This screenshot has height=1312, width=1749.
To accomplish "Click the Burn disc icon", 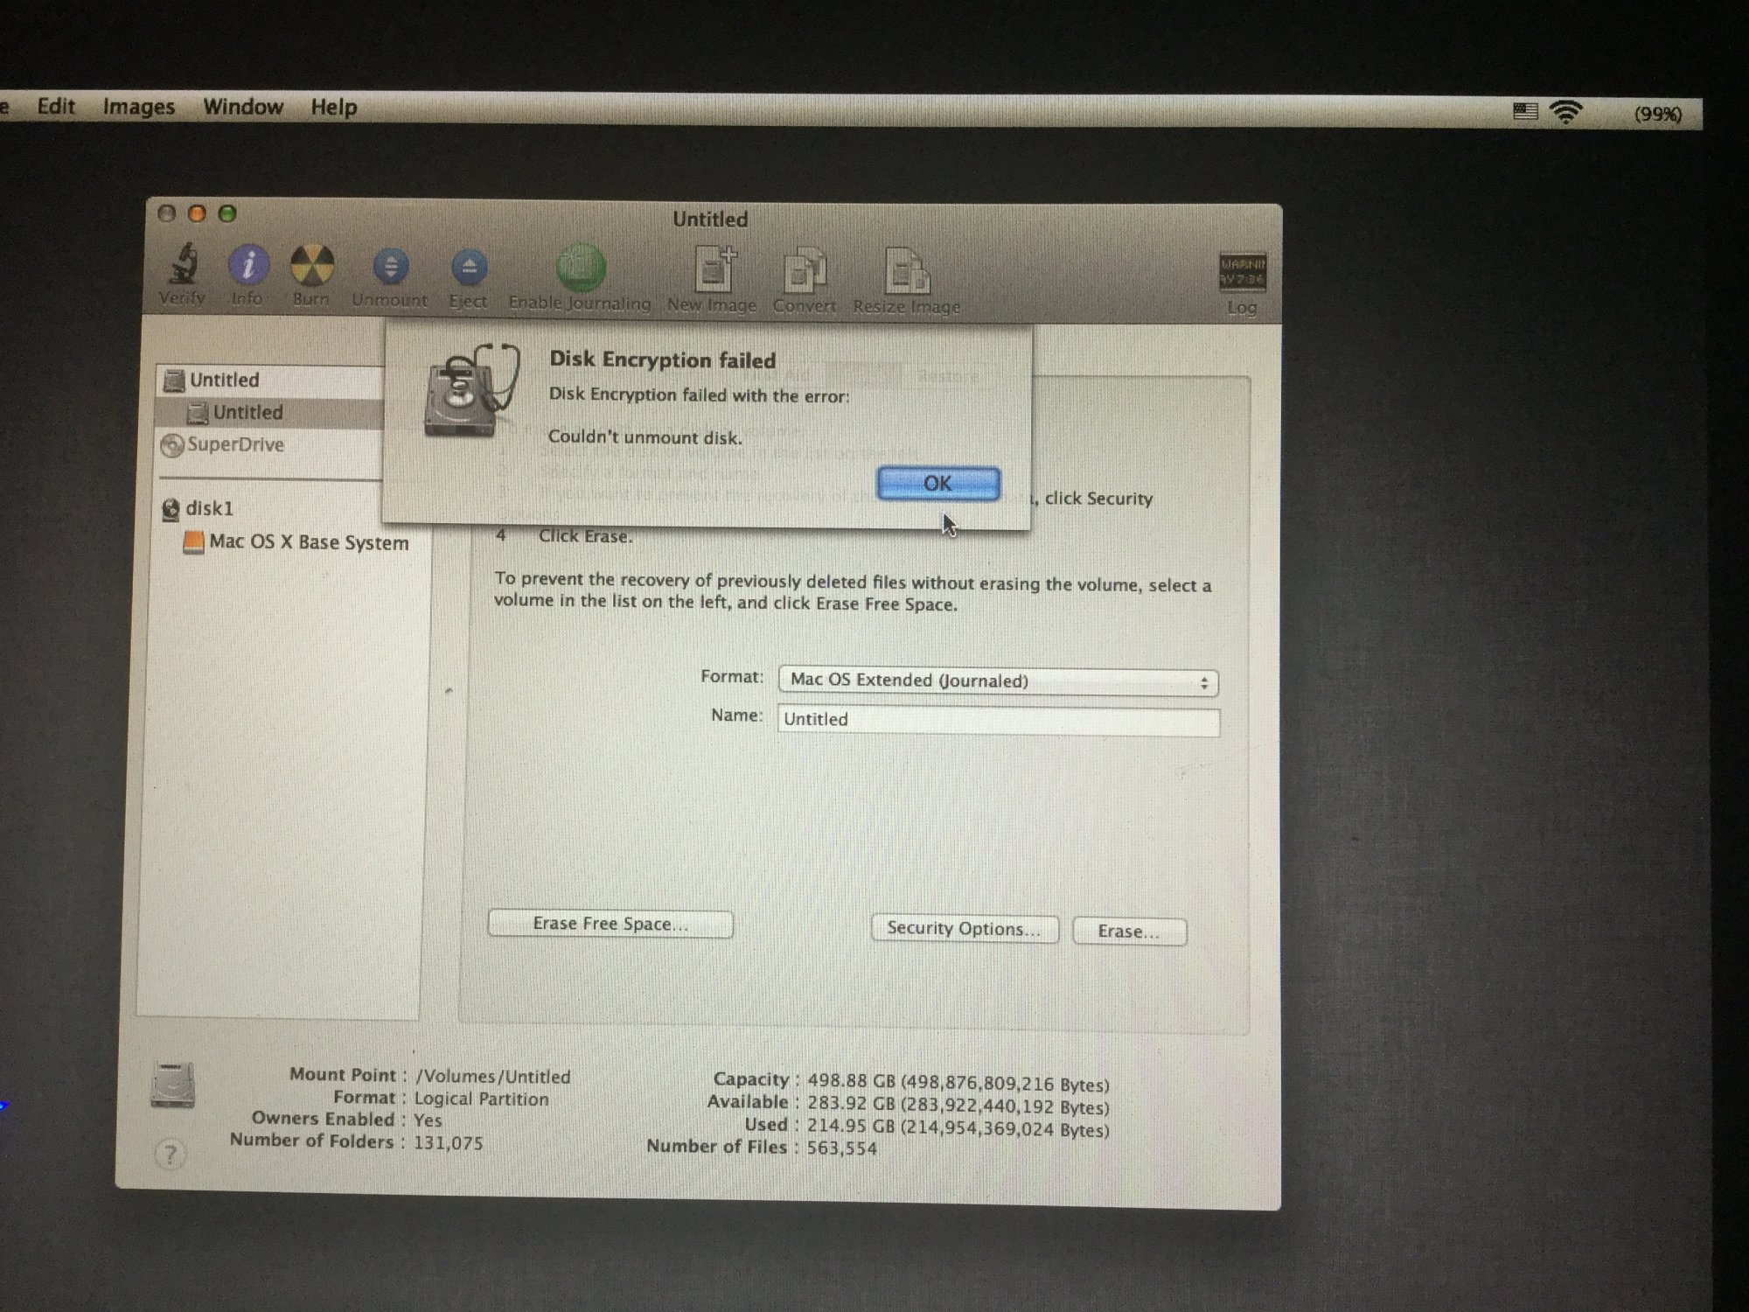I will (311, 267).
